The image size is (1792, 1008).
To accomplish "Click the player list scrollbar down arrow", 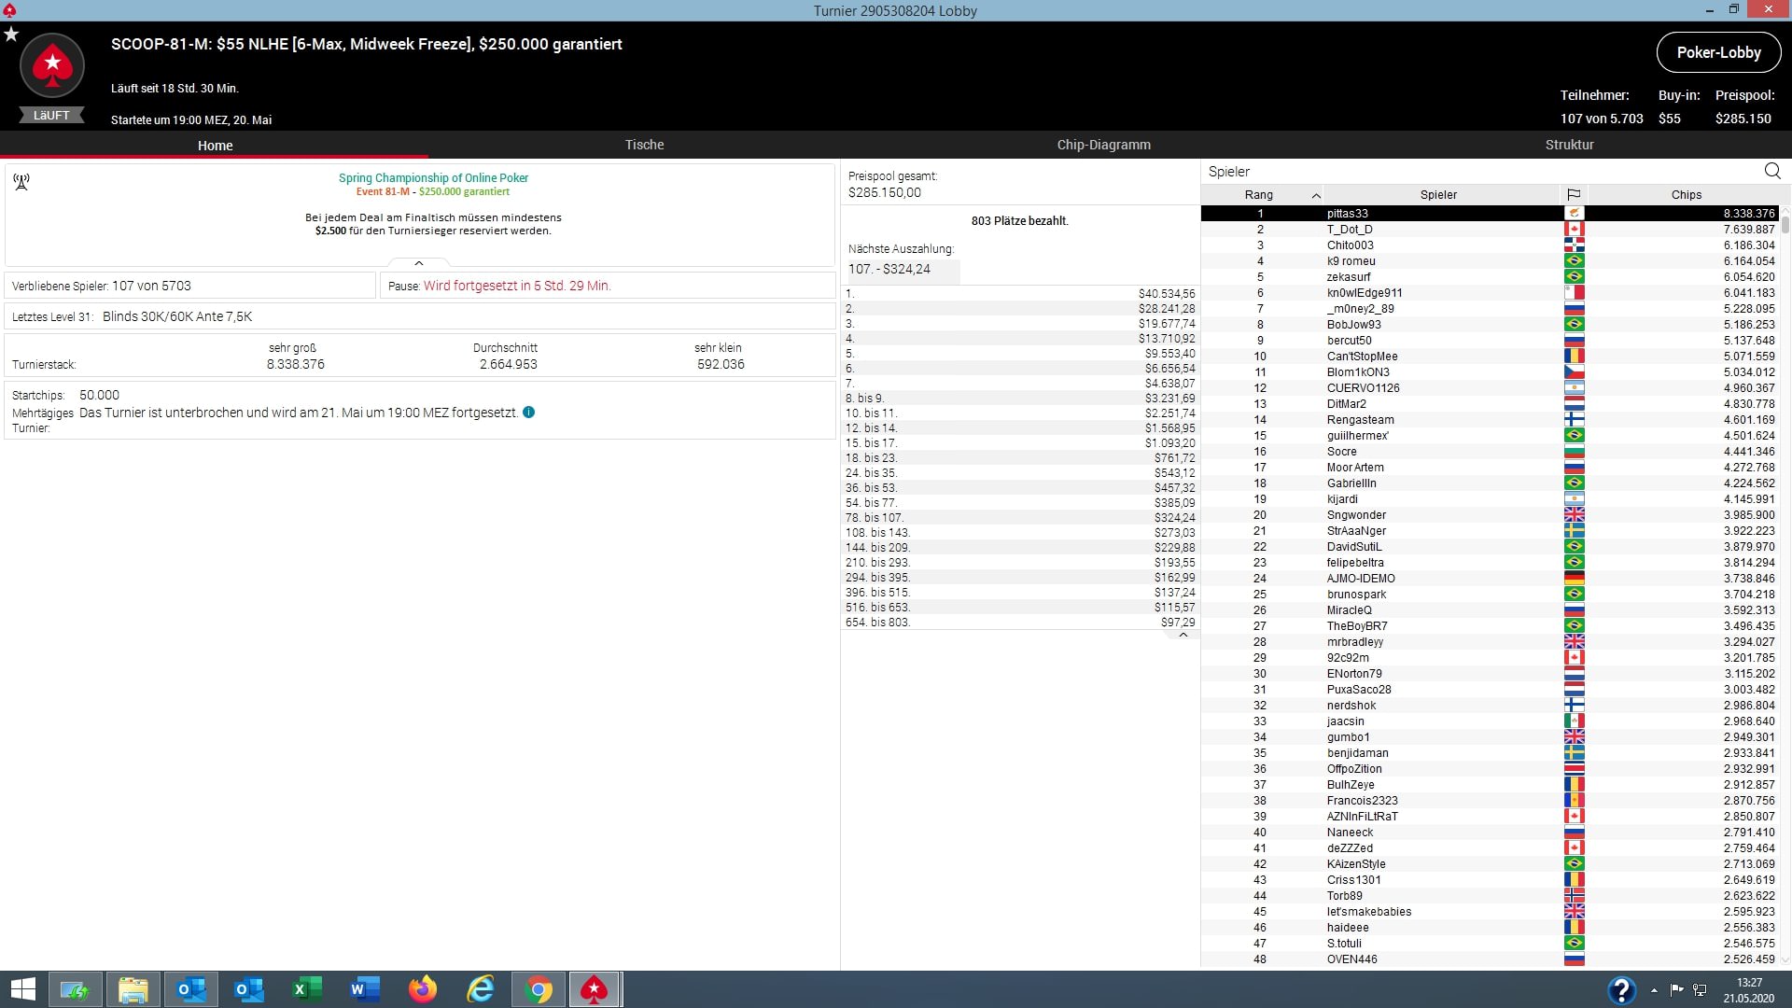I will coord(1785,959).
